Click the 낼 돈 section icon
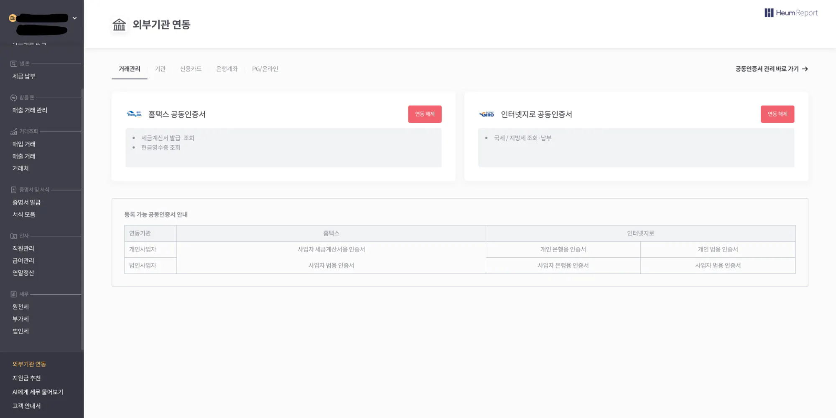 coord(13,63)
